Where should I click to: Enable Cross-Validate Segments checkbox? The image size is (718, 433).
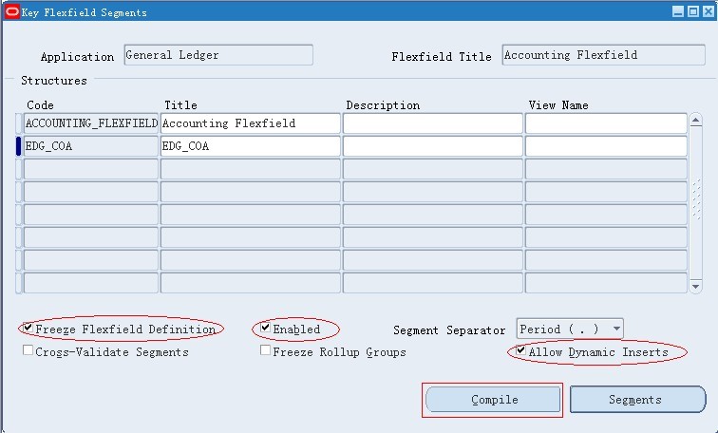coord(28,351)
